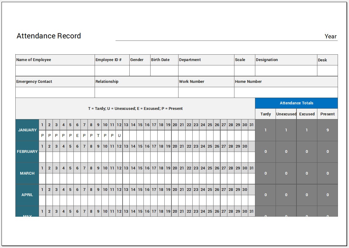Click January Unexcused total cell

coord(286,130)
